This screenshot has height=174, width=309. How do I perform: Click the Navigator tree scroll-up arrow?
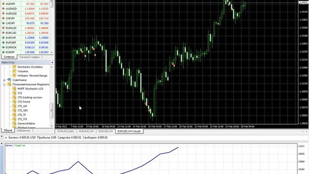click(52, 67)
